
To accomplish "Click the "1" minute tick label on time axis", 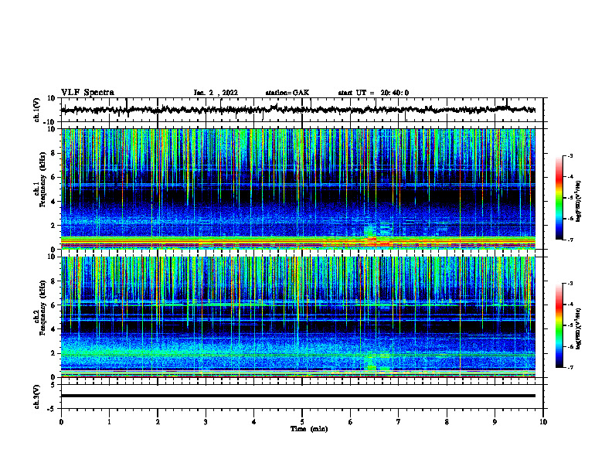I will click(109, 422).
